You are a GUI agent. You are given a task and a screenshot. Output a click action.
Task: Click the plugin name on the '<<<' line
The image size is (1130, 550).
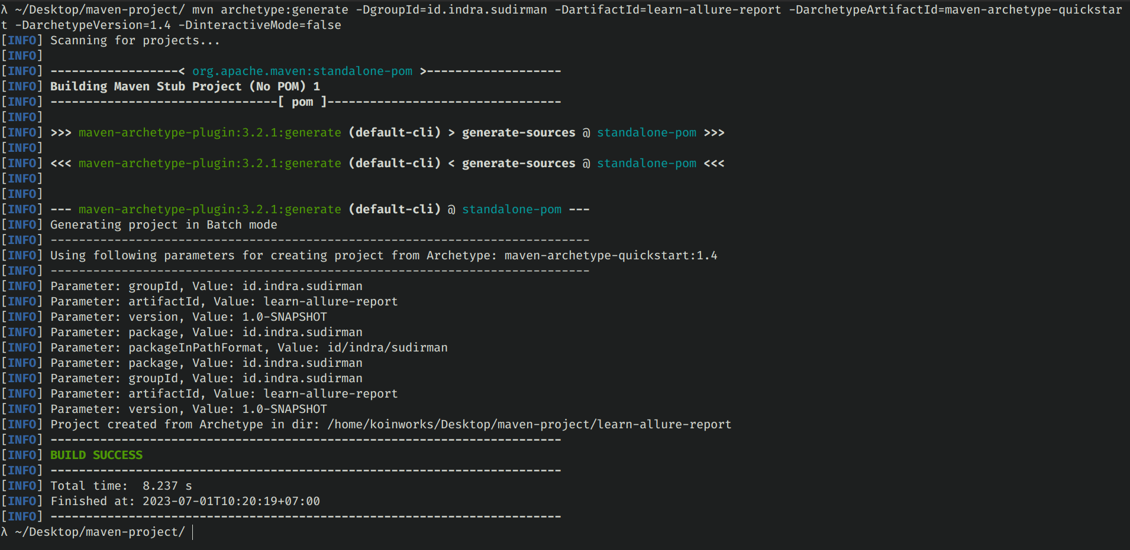(209, 163)
